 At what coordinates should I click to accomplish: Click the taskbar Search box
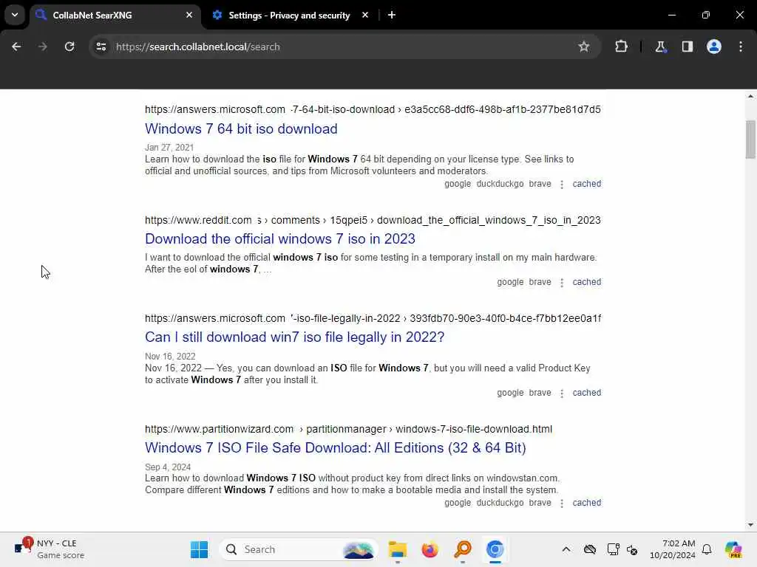[298, 549]
